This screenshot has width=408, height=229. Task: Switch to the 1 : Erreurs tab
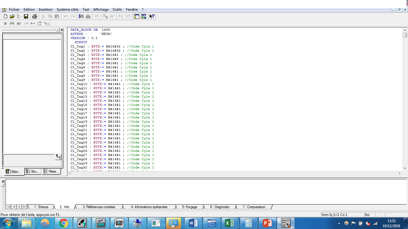41,207
